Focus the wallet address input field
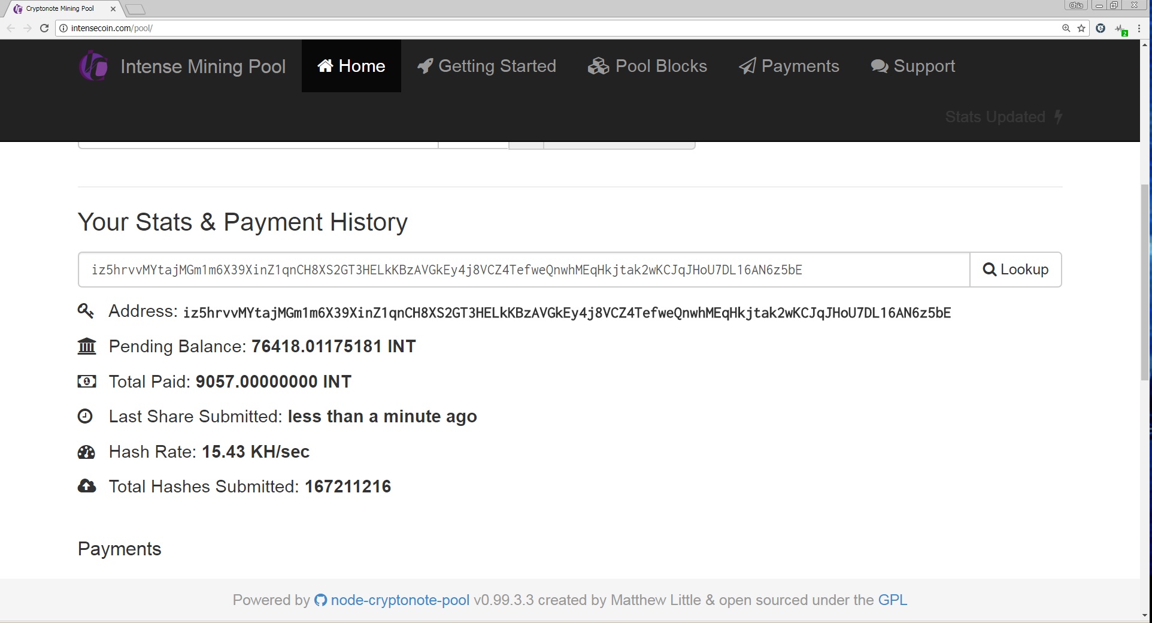Screen dimensions: 1152x623 [524, 270]
